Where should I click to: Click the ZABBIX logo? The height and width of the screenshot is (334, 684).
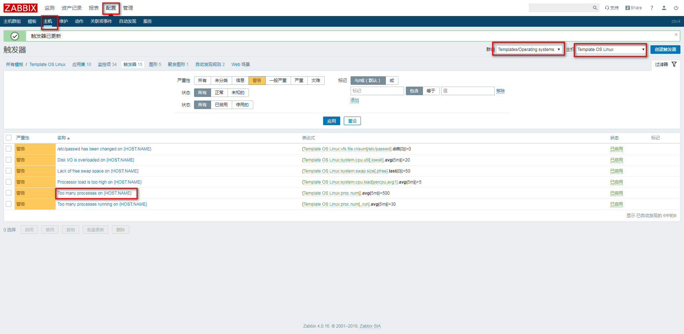coord(20,8)
